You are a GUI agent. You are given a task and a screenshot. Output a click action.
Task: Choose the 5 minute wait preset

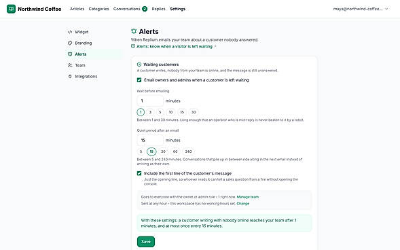[160, 112]
